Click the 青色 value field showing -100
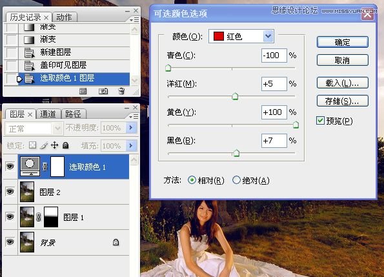The height and width of the screenshot is (277, 384). coord(274,56)
